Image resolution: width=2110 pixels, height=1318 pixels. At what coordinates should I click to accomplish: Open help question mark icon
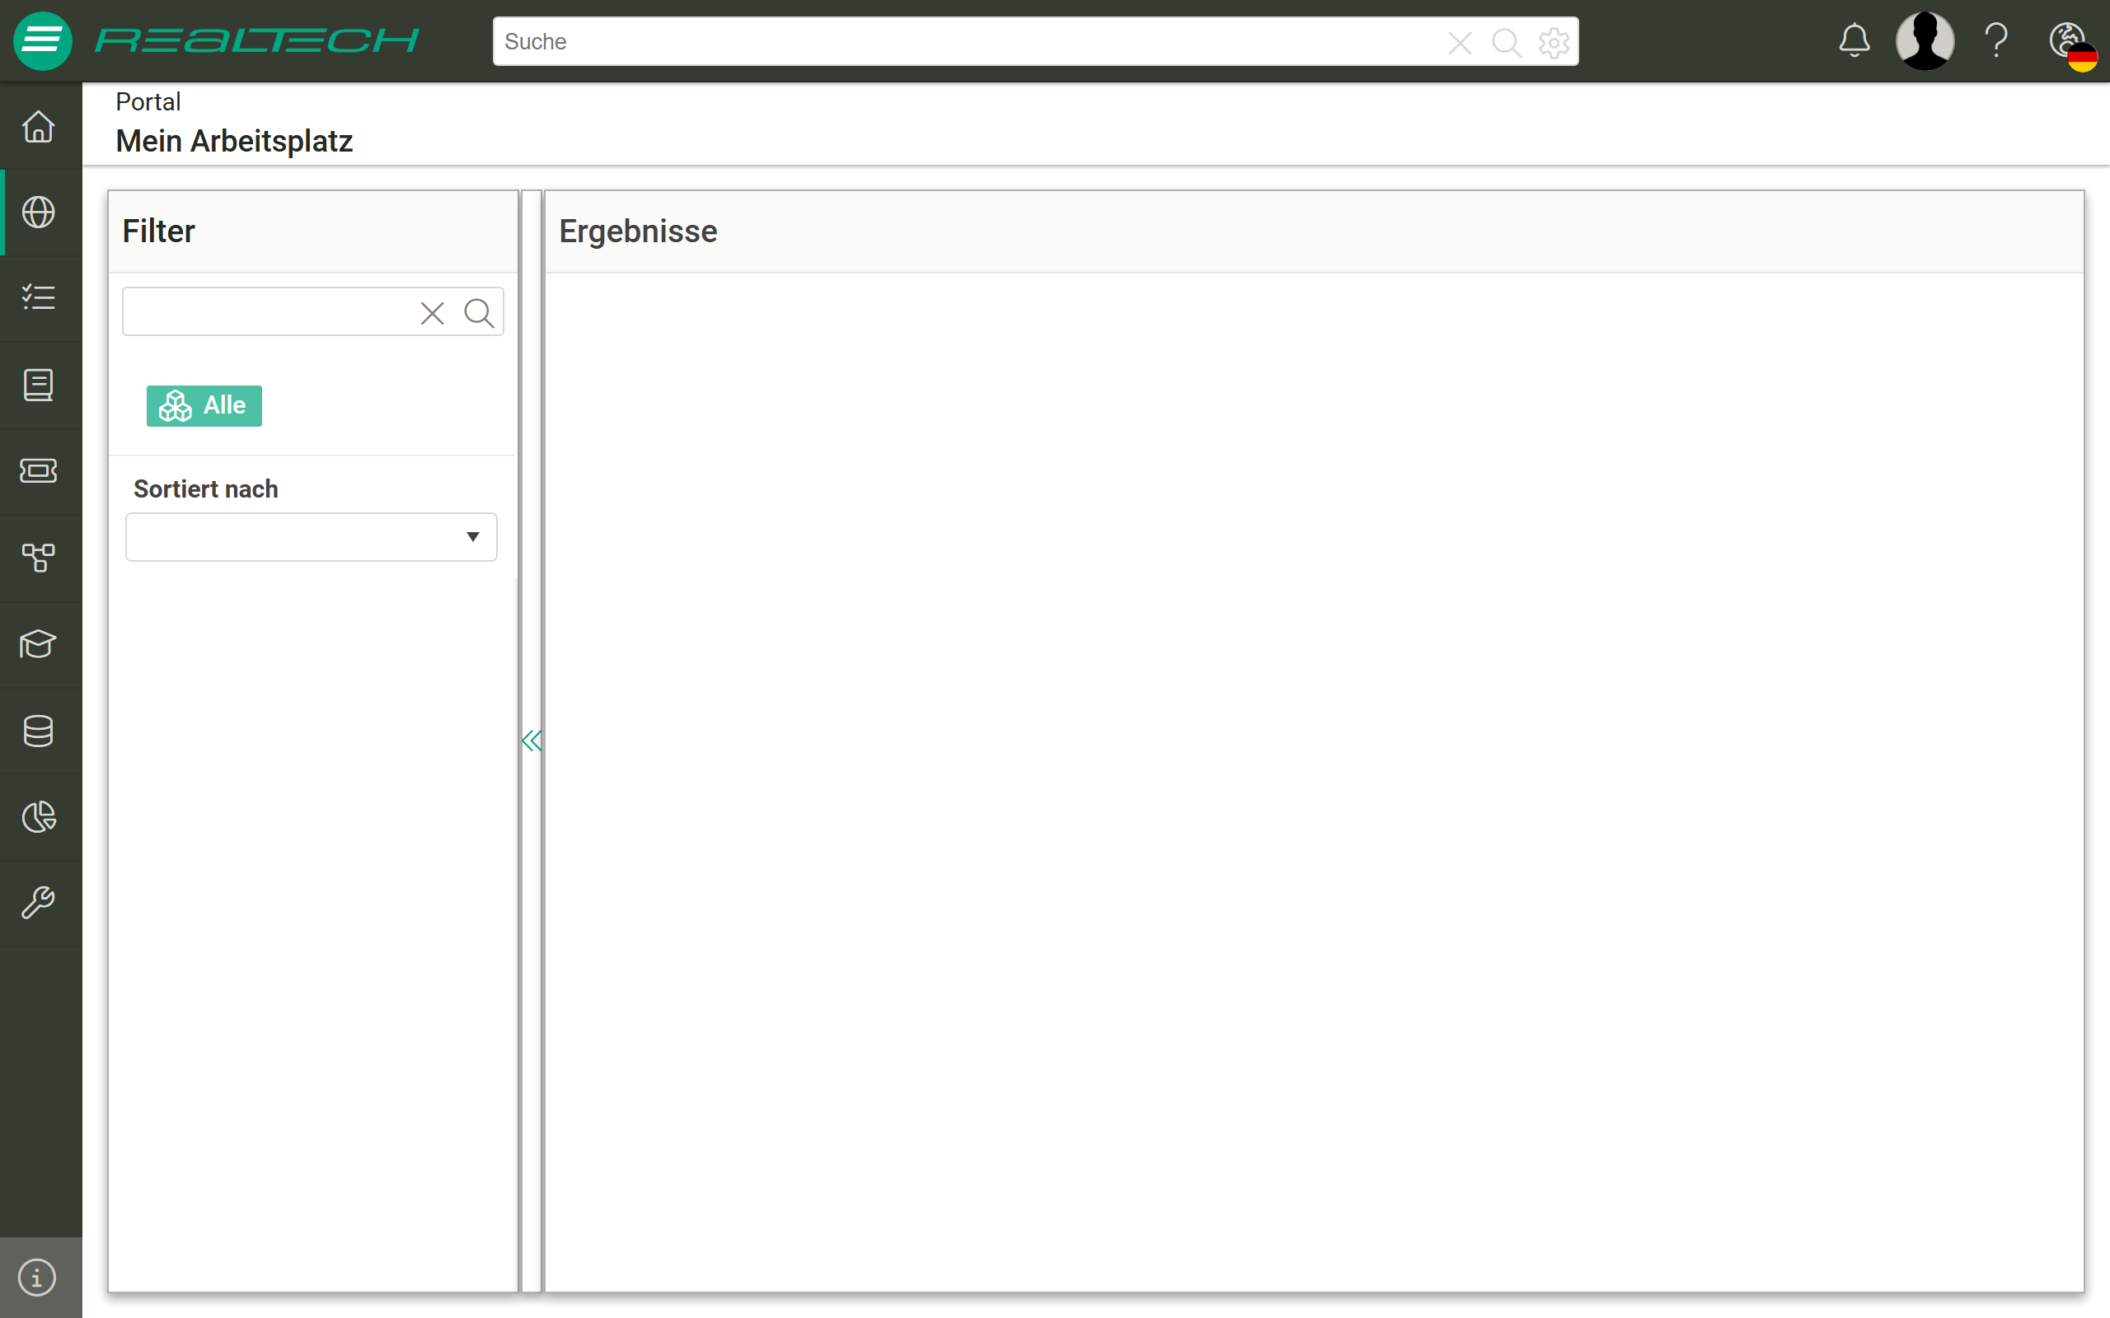[1996, 41]
